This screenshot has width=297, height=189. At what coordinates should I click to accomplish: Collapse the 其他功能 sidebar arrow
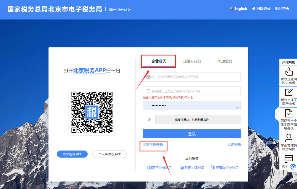277,114
